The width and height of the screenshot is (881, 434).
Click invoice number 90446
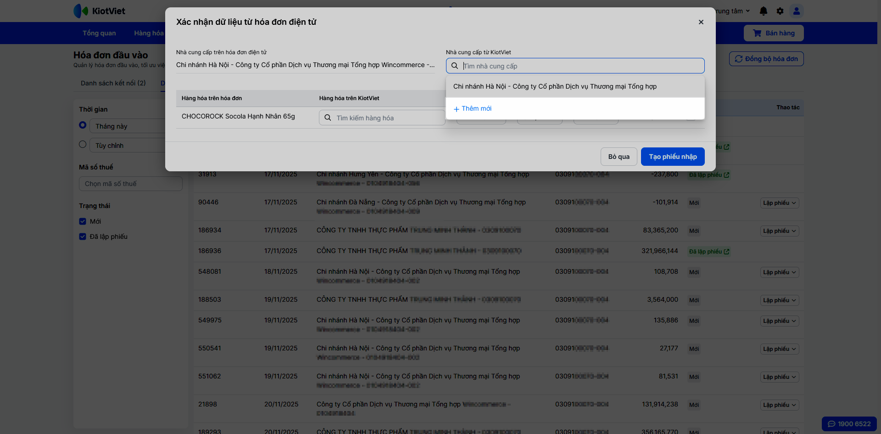click(x=208, y=202)
